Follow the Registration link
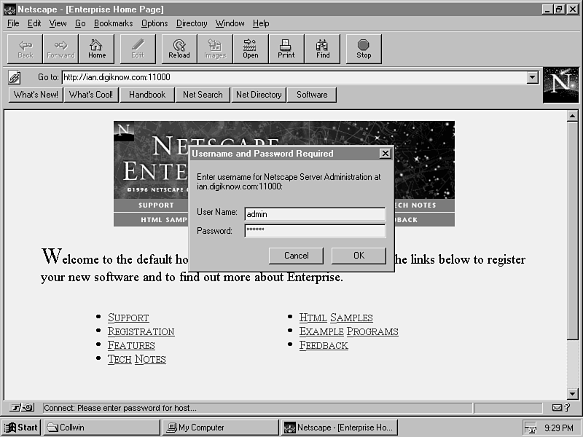Image resolution: width=583 pixels, height=437 pixels. [141, 331]
